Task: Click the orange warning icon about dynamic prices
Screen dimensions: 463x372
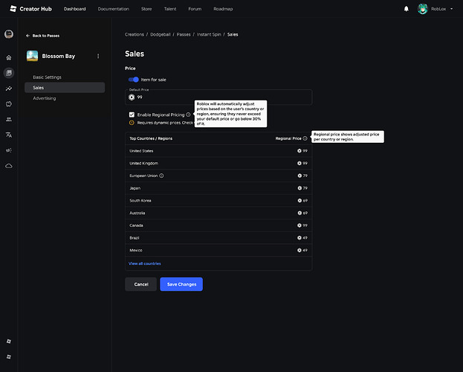Action: pos(132,123)
